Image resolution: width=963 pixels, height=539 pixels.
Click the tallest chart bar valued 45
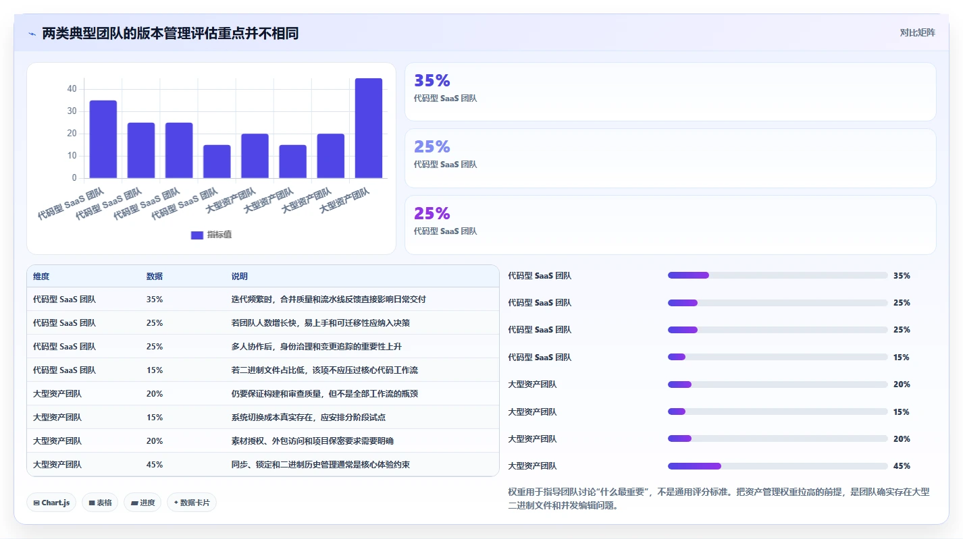(369, 128)
